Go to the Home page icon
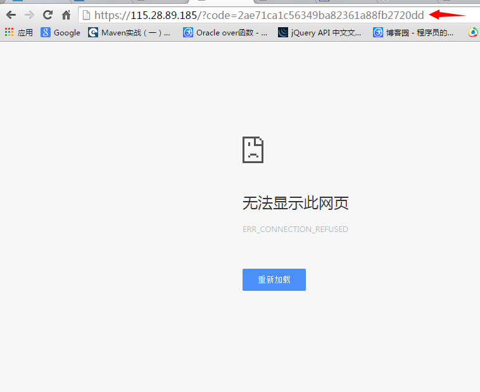 coord(66,15)
